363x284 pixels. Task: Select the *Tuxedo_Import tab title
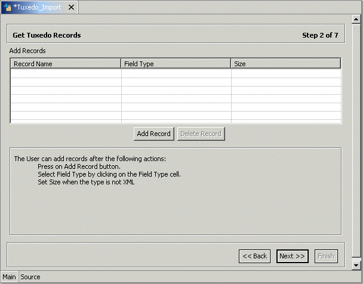37,7
